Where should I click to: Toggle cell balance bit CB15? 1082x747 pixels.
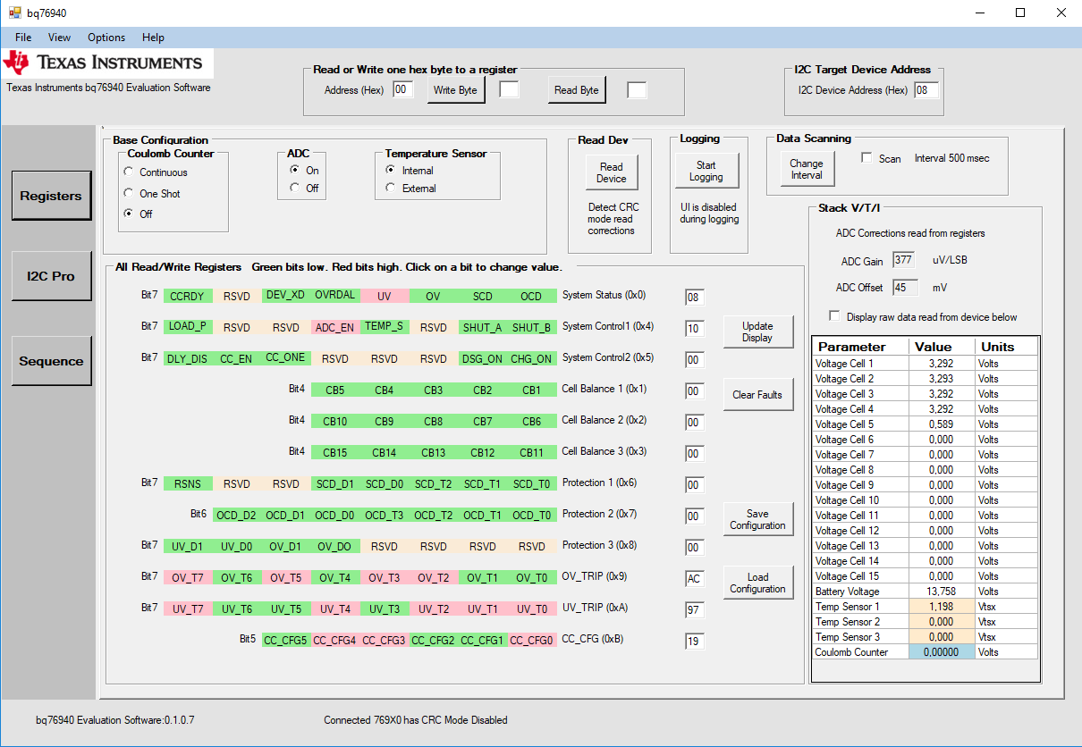[335, 452]
